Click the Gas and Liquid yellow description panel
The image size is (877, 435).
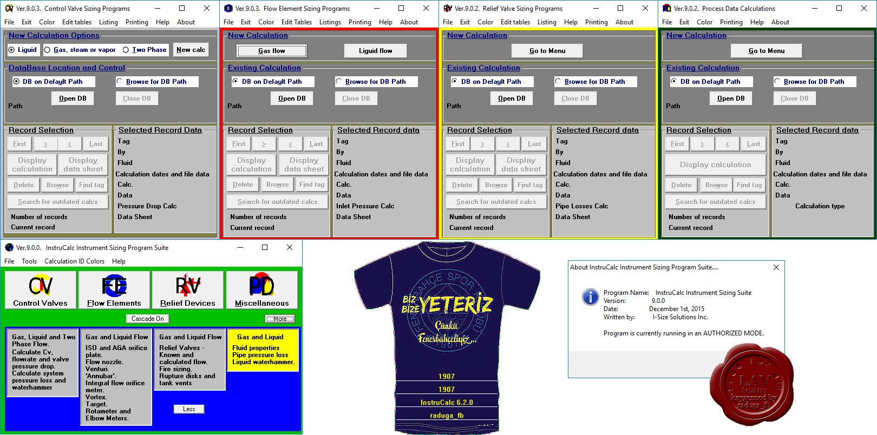263,350
